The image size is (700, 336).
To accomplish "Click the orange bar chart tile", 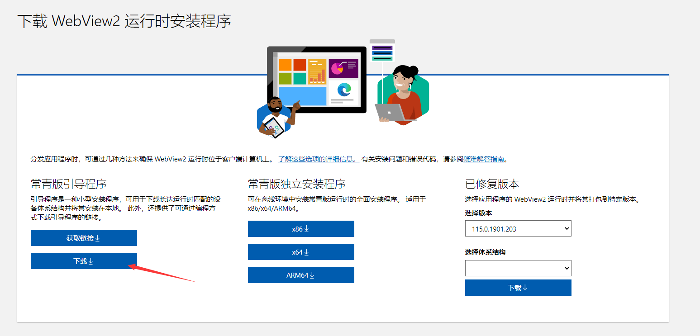I will pyautogui.click(x=317, y=71).
